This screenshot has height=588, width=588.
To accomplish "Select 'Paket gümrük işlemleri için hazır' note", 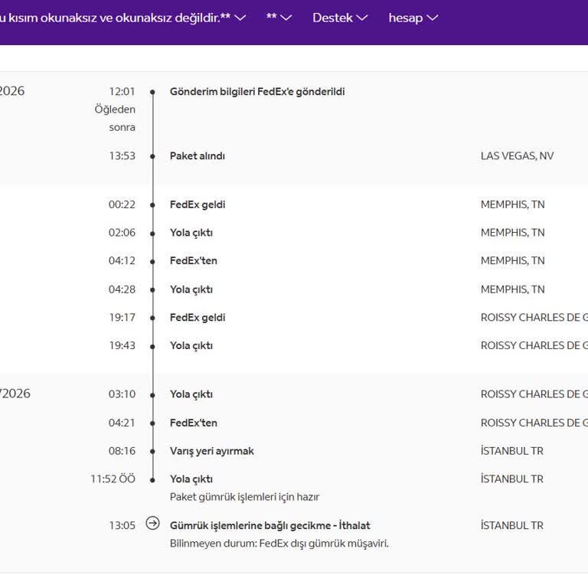I will point(244,497).
